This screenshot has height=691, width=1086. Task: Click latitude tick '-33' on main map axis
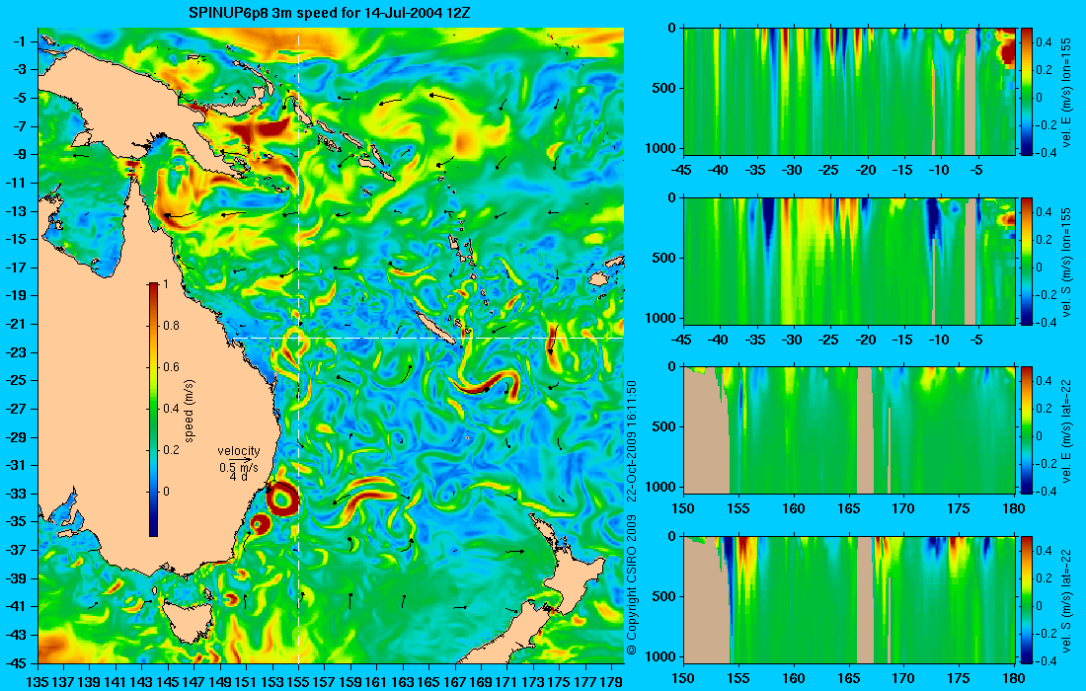point(18,494)
